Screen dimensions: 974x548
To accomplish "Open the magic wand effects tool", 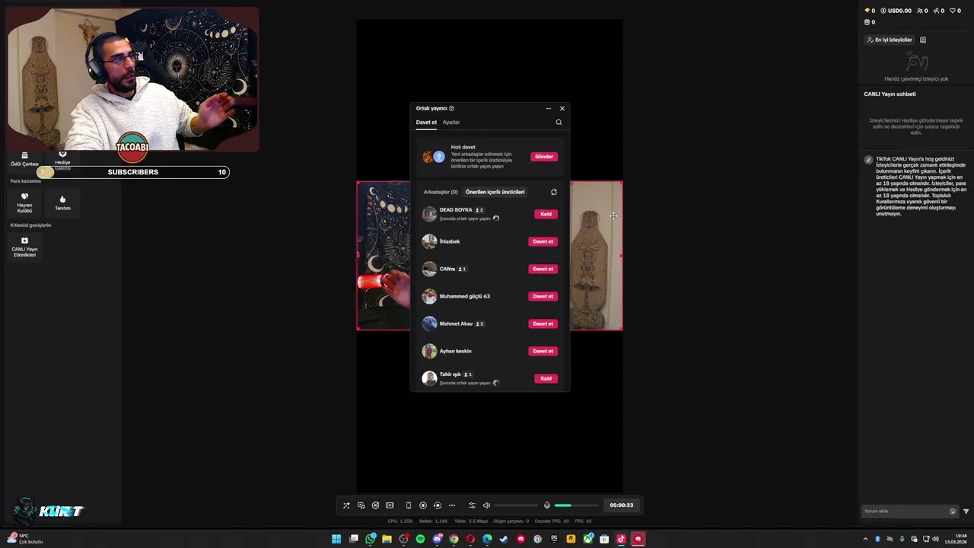I will [346, 505].
